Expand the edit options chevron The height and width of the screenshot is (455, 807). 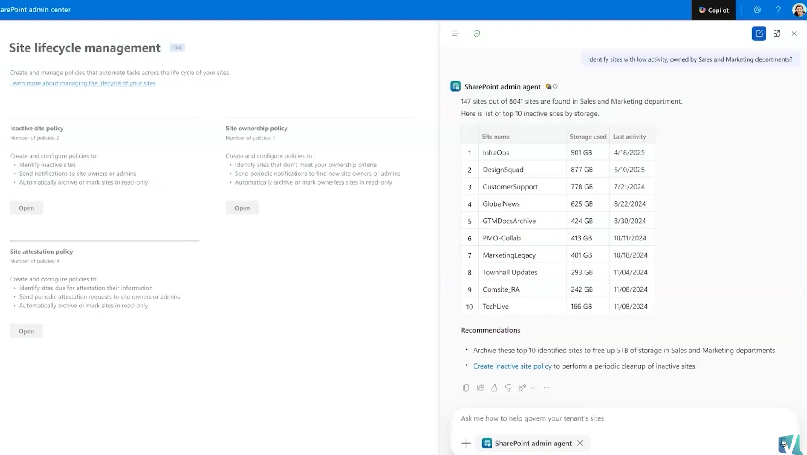tap(533, 388)
